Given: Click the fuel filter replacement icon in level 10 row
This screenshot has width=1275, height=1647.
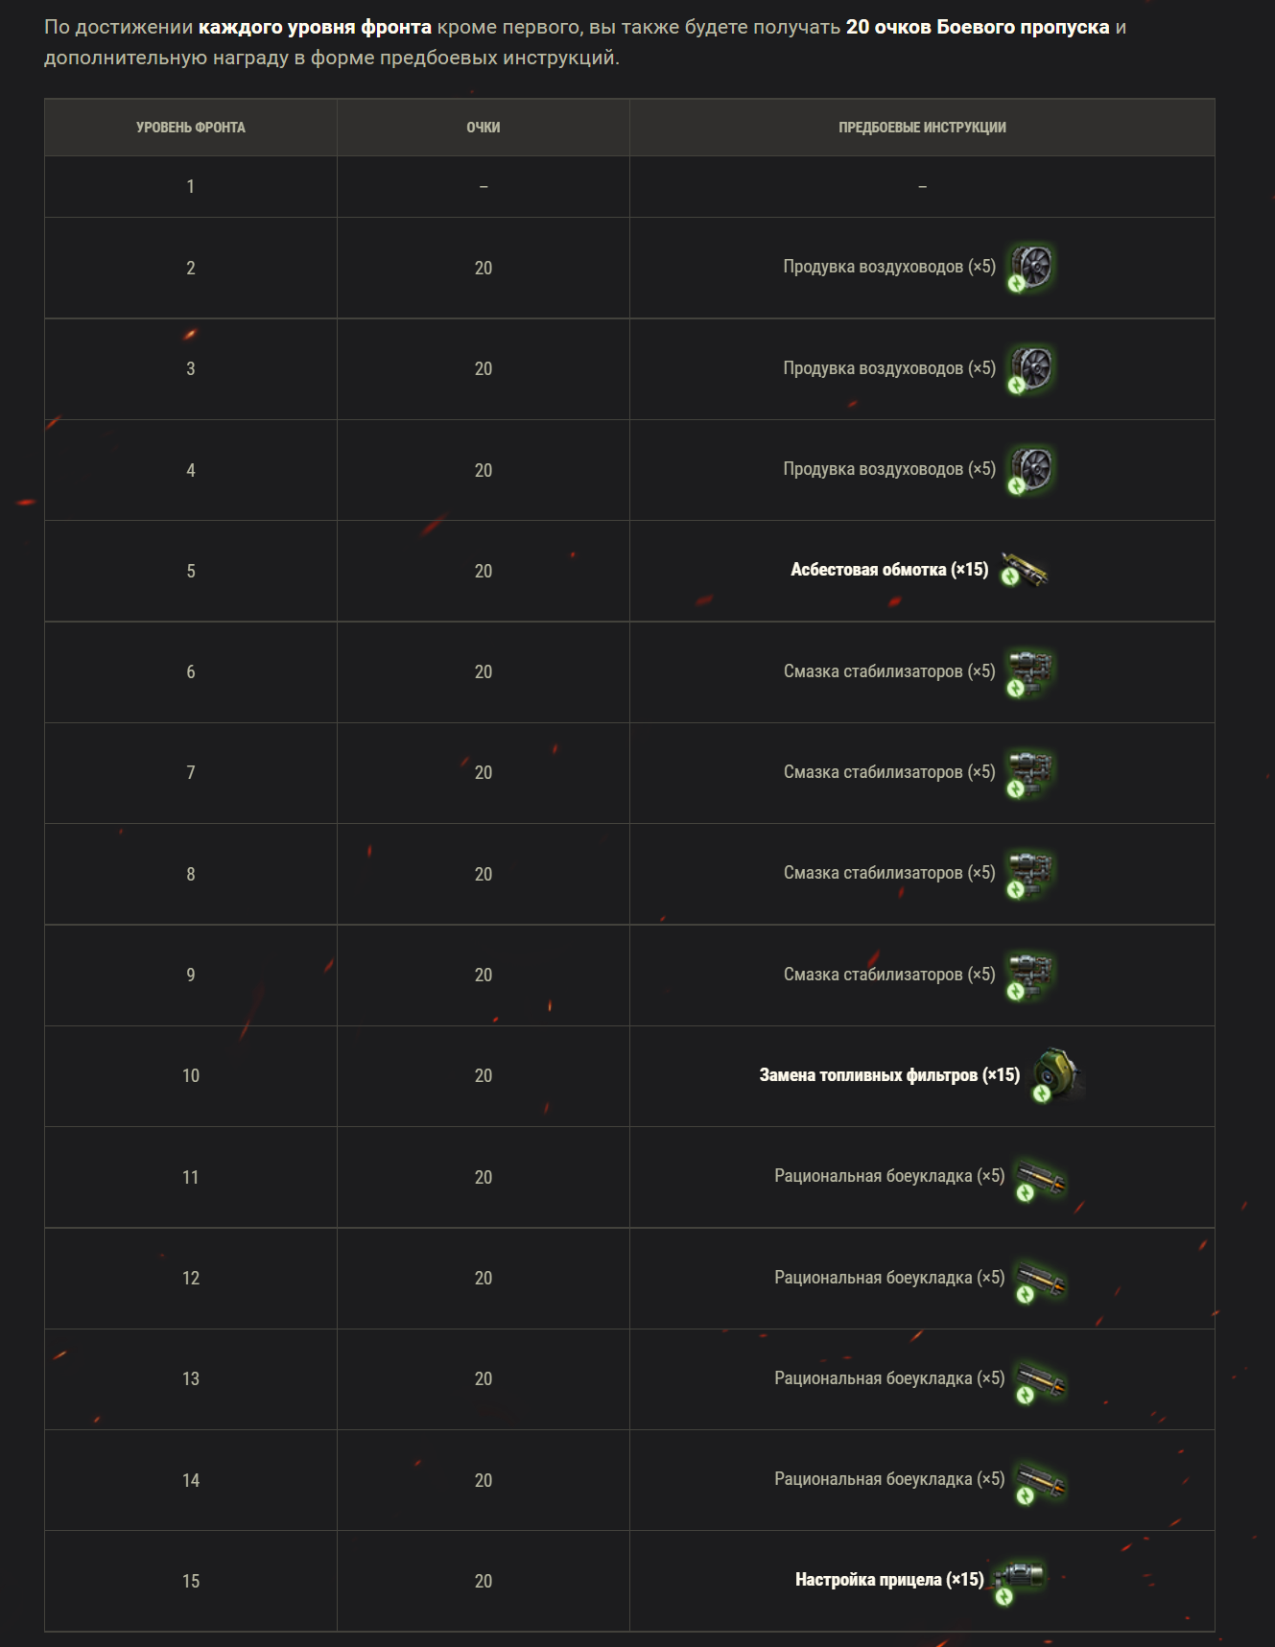Looking at the screenshot, I should (x=1057, y=1075).
